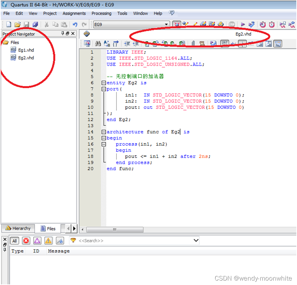Toggle the Settings button beside project dropdown

point(177,24)
